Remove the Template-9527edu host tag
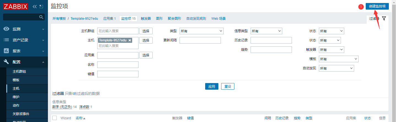Image resolution: width=396 pixels, height=122 pixels. coord(130,40)
